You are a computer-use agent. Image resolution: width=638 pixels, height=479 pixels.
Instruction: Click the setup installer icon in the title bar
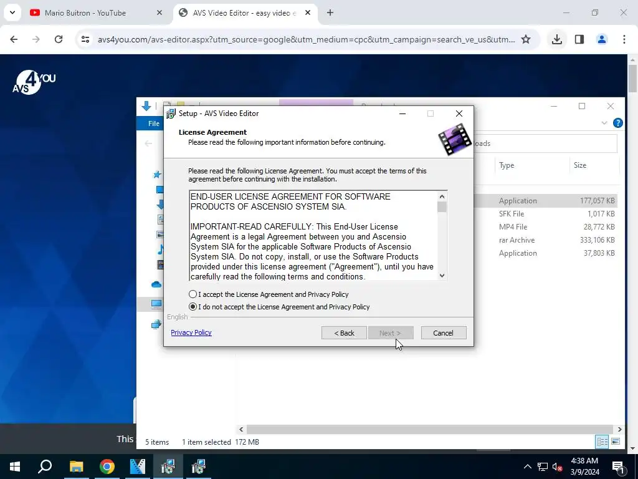tap(171, 114)
